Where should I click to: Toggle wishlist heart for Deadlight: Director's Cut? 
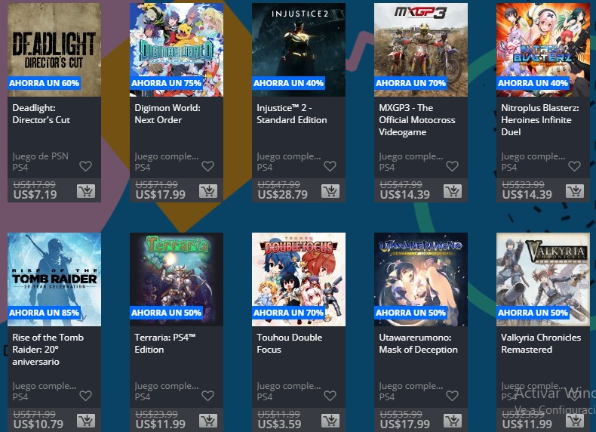click(x=85, y=166)
